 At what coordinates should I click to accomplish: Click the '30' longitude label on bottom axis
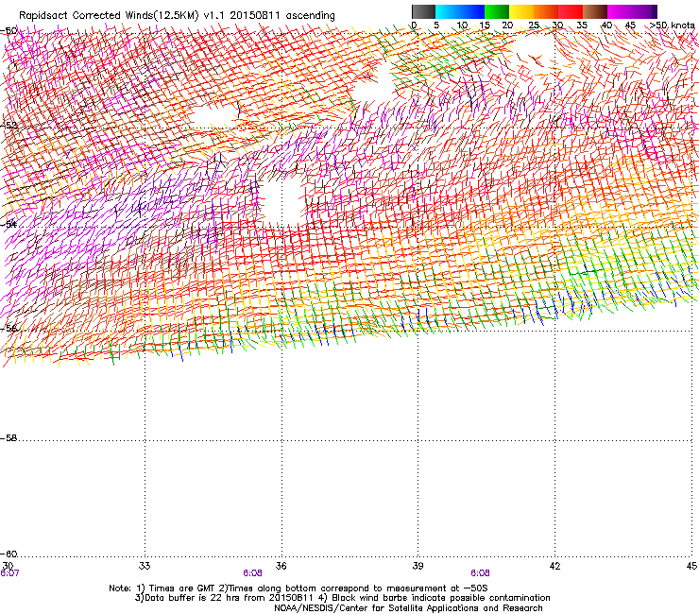point(8,566)
